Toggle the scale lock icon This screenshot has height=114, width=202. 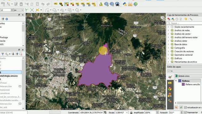[x=131, y=112]
